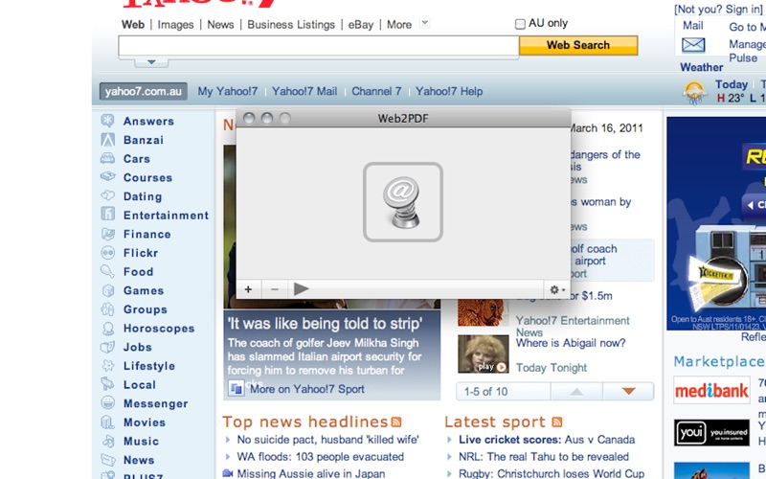Open the 'Where is Abigail now?' link
The height and width of the screenshot is (479, 766).
click(571, 343)
